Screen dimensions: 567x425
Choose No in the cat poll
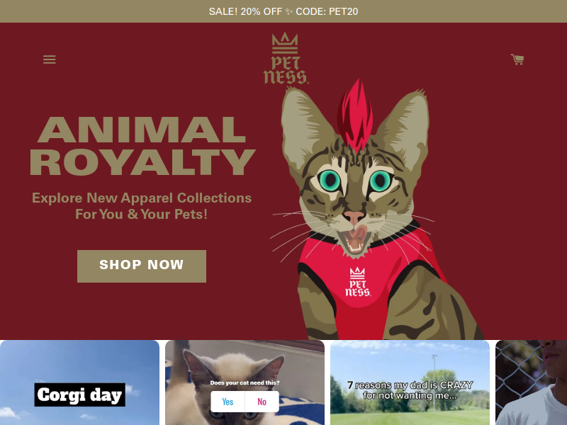click(x=262, y=402)
